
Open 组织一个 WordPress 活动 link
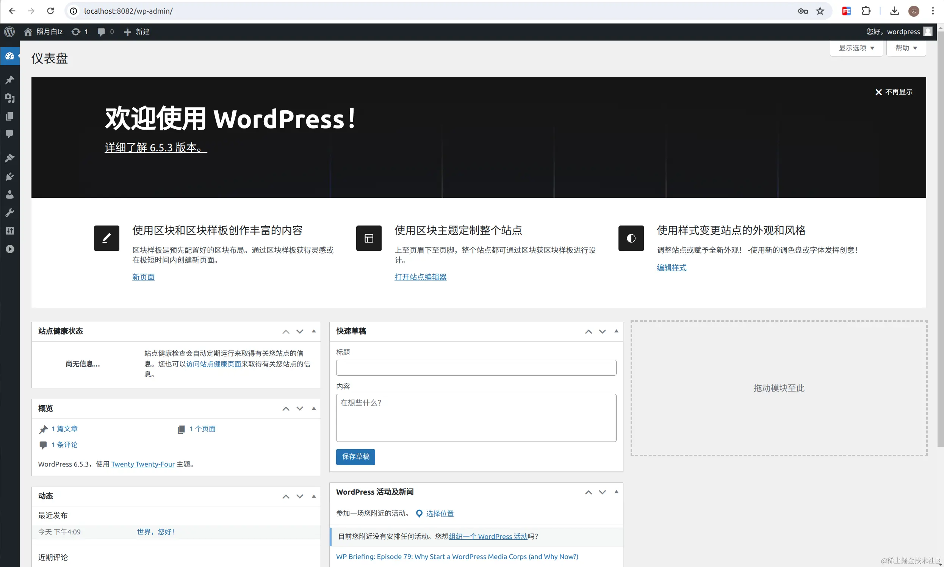tap(488, 536)
